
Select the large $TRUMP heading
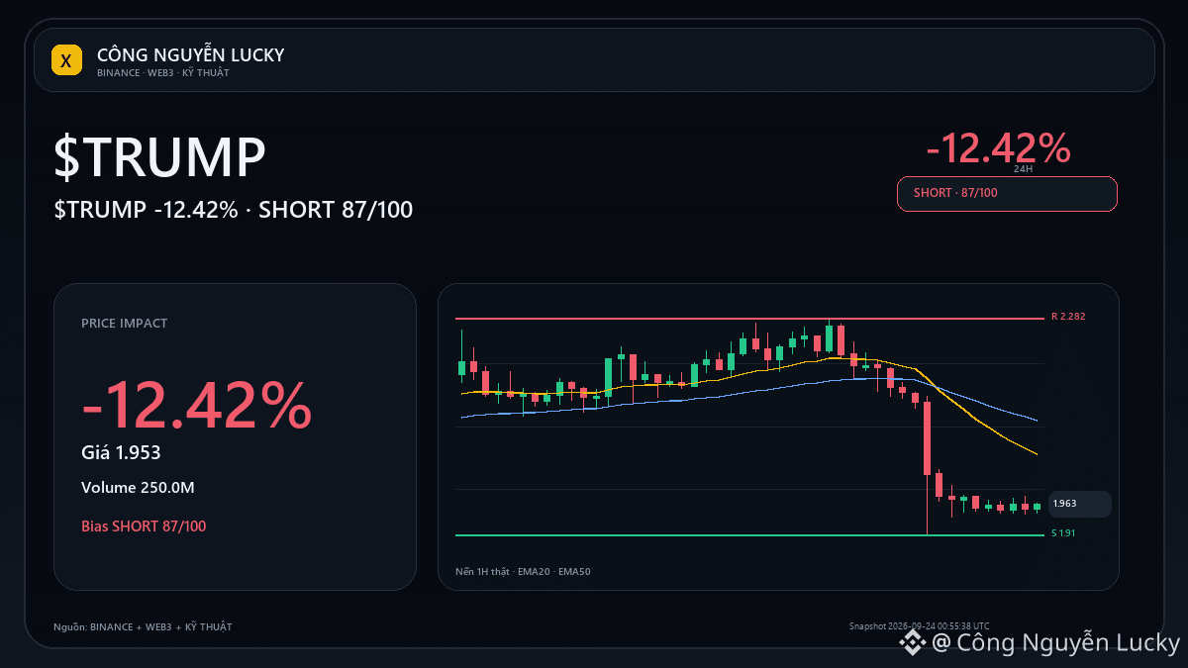(x=159, y=157)
